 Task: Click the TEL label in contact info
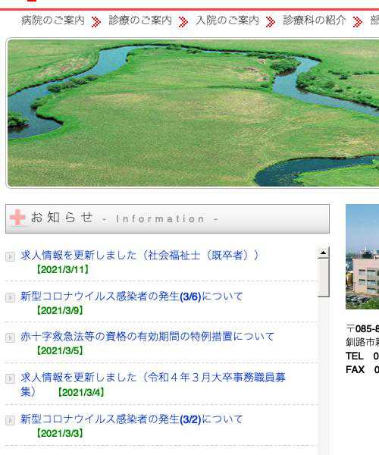[354, 356]
